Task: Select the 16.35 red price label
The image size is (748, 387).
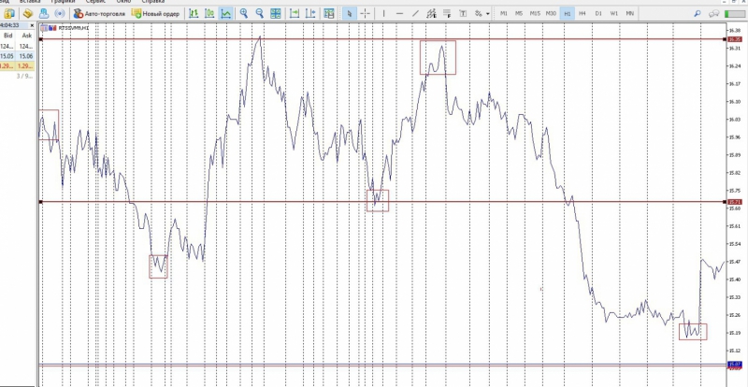Action: click(x=734, y=39)
